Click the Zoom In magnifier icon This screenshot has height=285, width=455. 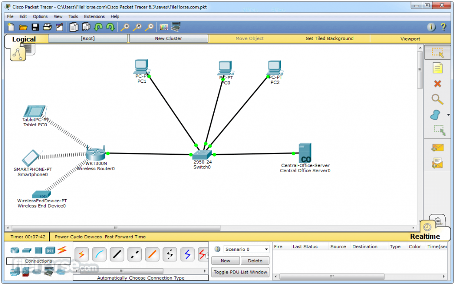click(x=125, y=27)
